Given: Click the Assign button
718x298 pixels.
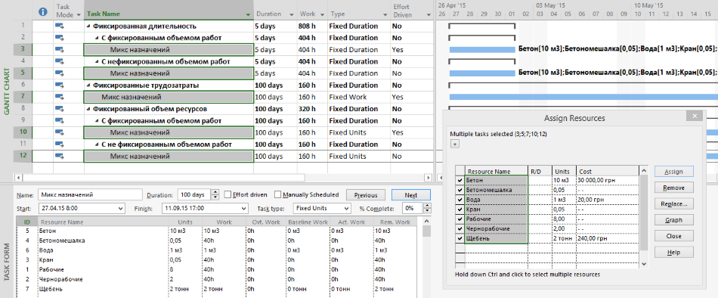Looking at the screenshot, I should (673, 172).
